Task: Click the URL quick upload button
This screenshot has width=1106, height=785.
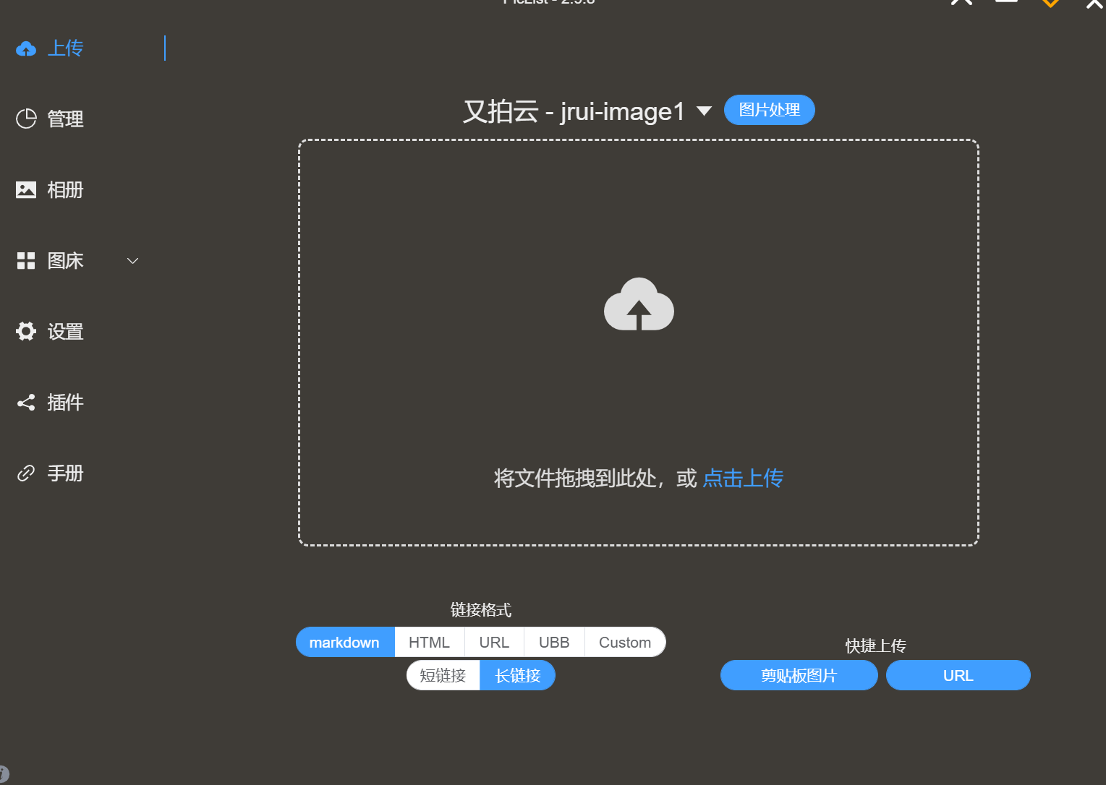Action: point(958,675)
